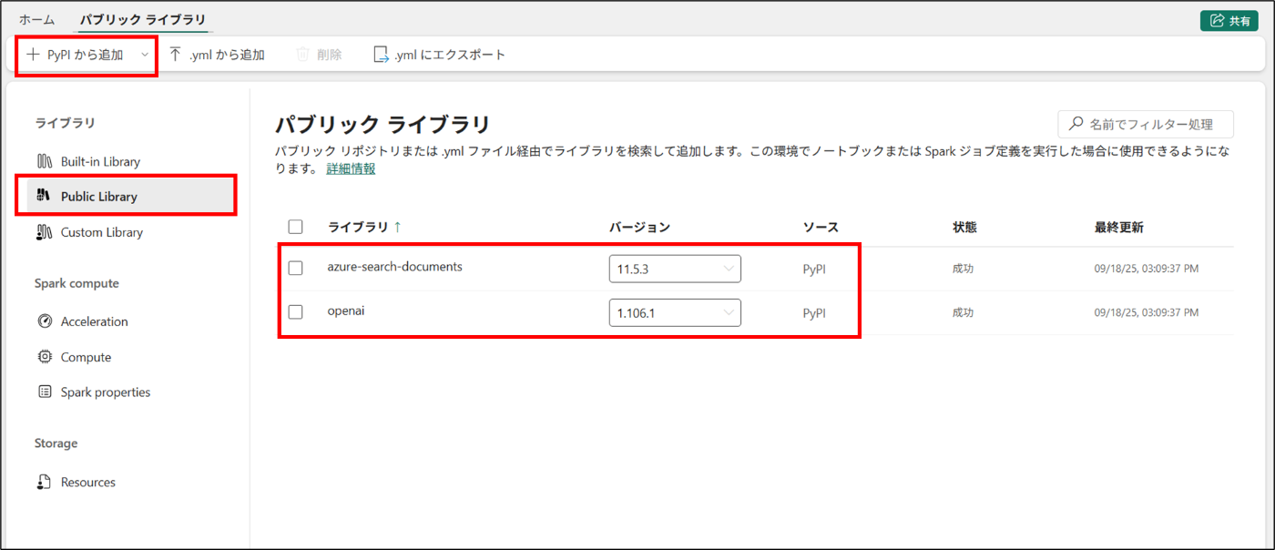This screenshot has width=1275, height=550.
Task: Click the green sort arrow beside ライブラリ
Action: 397,227
